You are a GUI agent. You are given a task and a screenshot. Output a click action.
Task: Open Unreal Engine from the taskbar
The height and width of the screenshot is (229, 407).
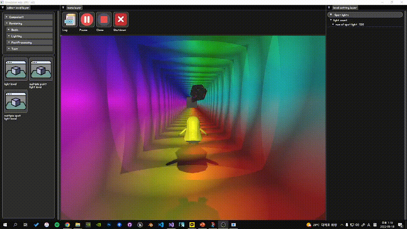click(x=140, y=225)
